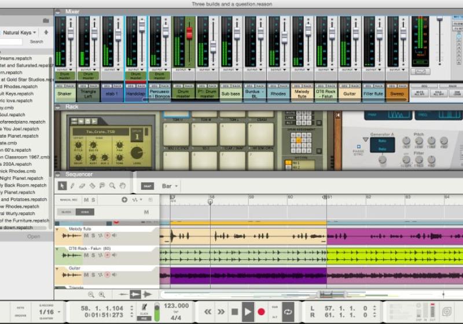
Task: Enable record on DT6 Rock - Falun track
Action: 107,255
